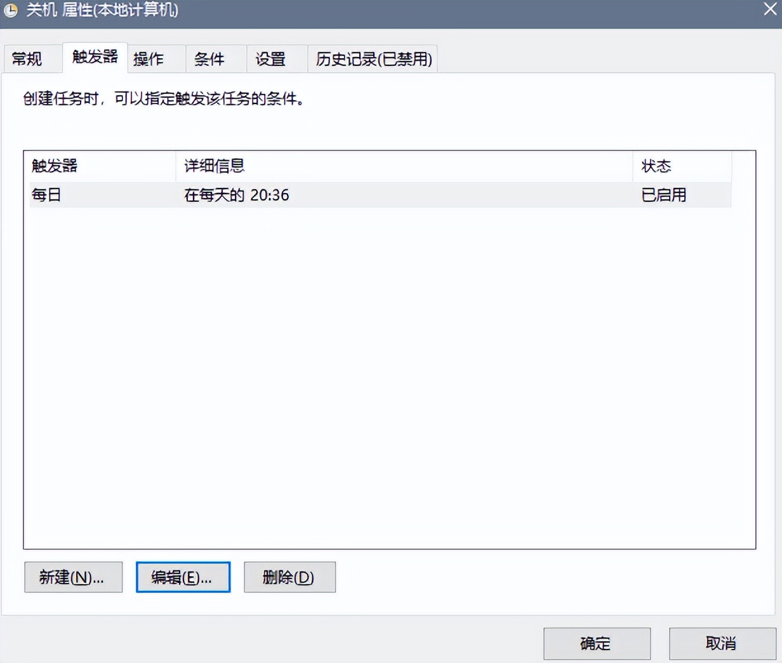Click the clock icon in the title bar
782x663 pixels.
point(11,10)
